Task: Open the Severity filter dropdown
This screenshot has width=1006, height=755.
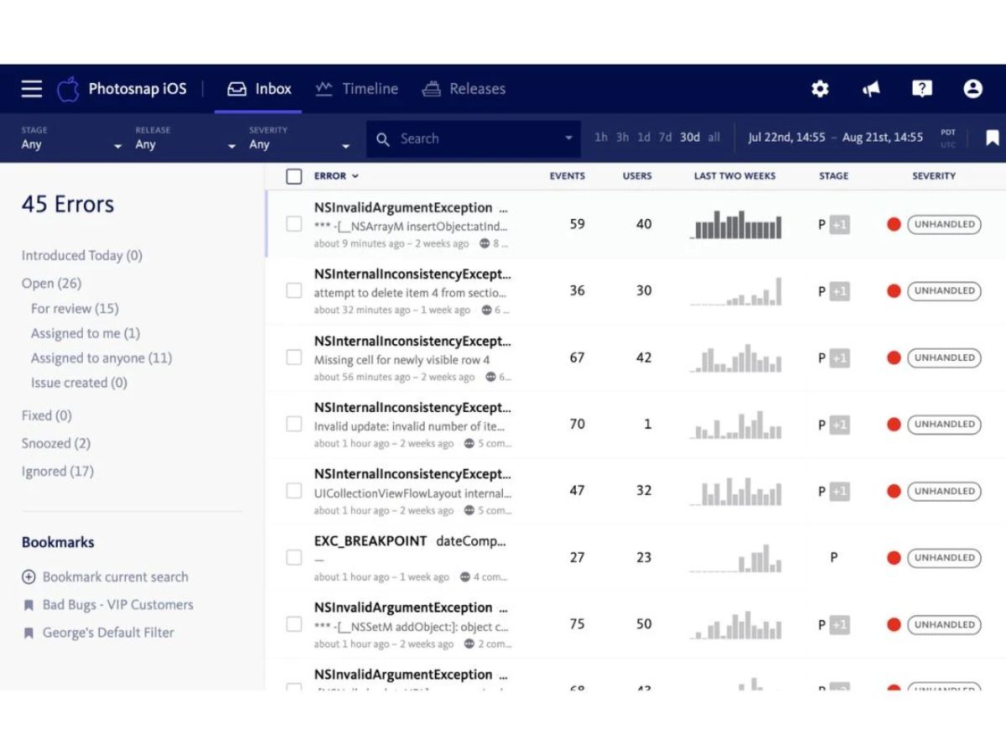Action: [x=299, y=138]
